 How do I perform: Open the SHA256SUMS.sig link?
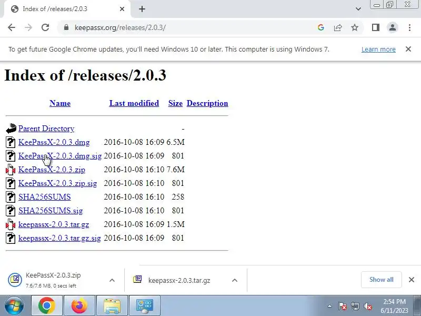pos(51,211)
